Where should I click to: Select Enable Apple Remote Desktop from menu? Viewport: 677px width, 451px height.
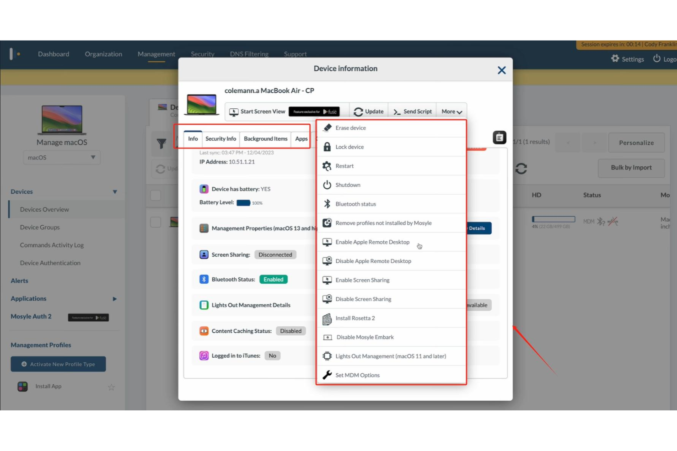[x=391, y=242]
